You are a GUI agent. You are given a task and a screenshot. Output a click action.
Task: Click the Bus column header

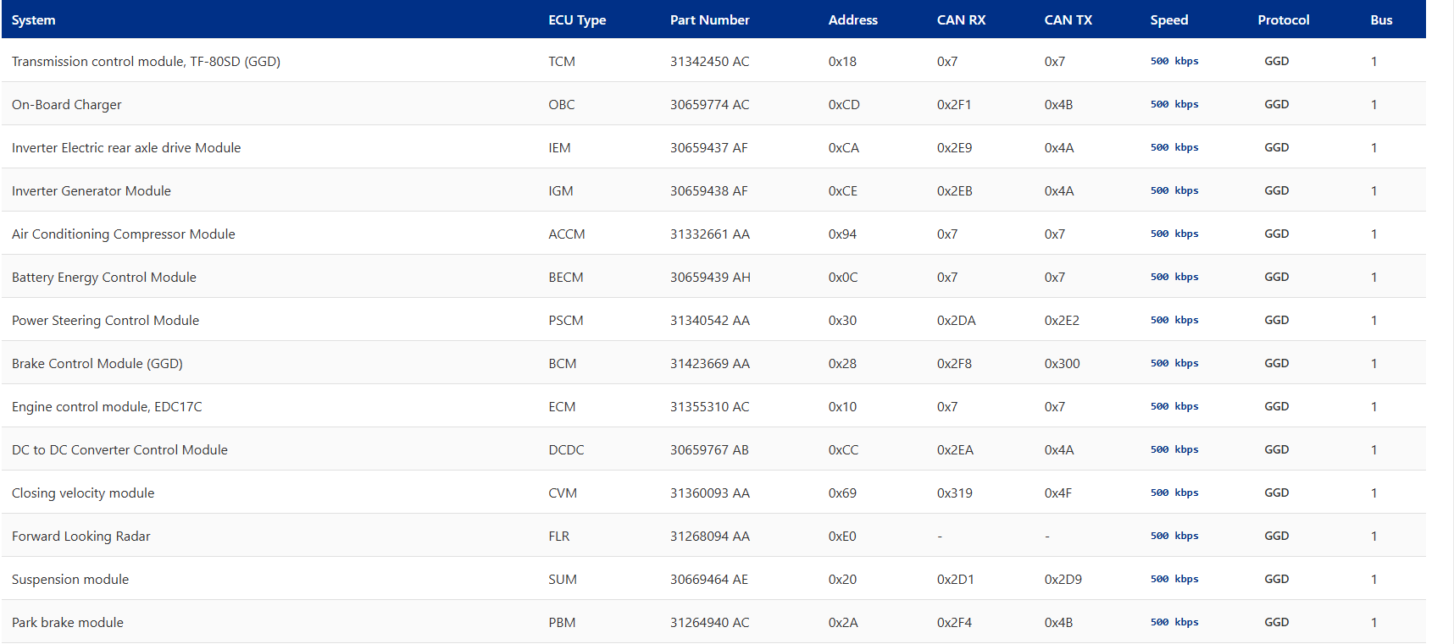point(1381,20)
